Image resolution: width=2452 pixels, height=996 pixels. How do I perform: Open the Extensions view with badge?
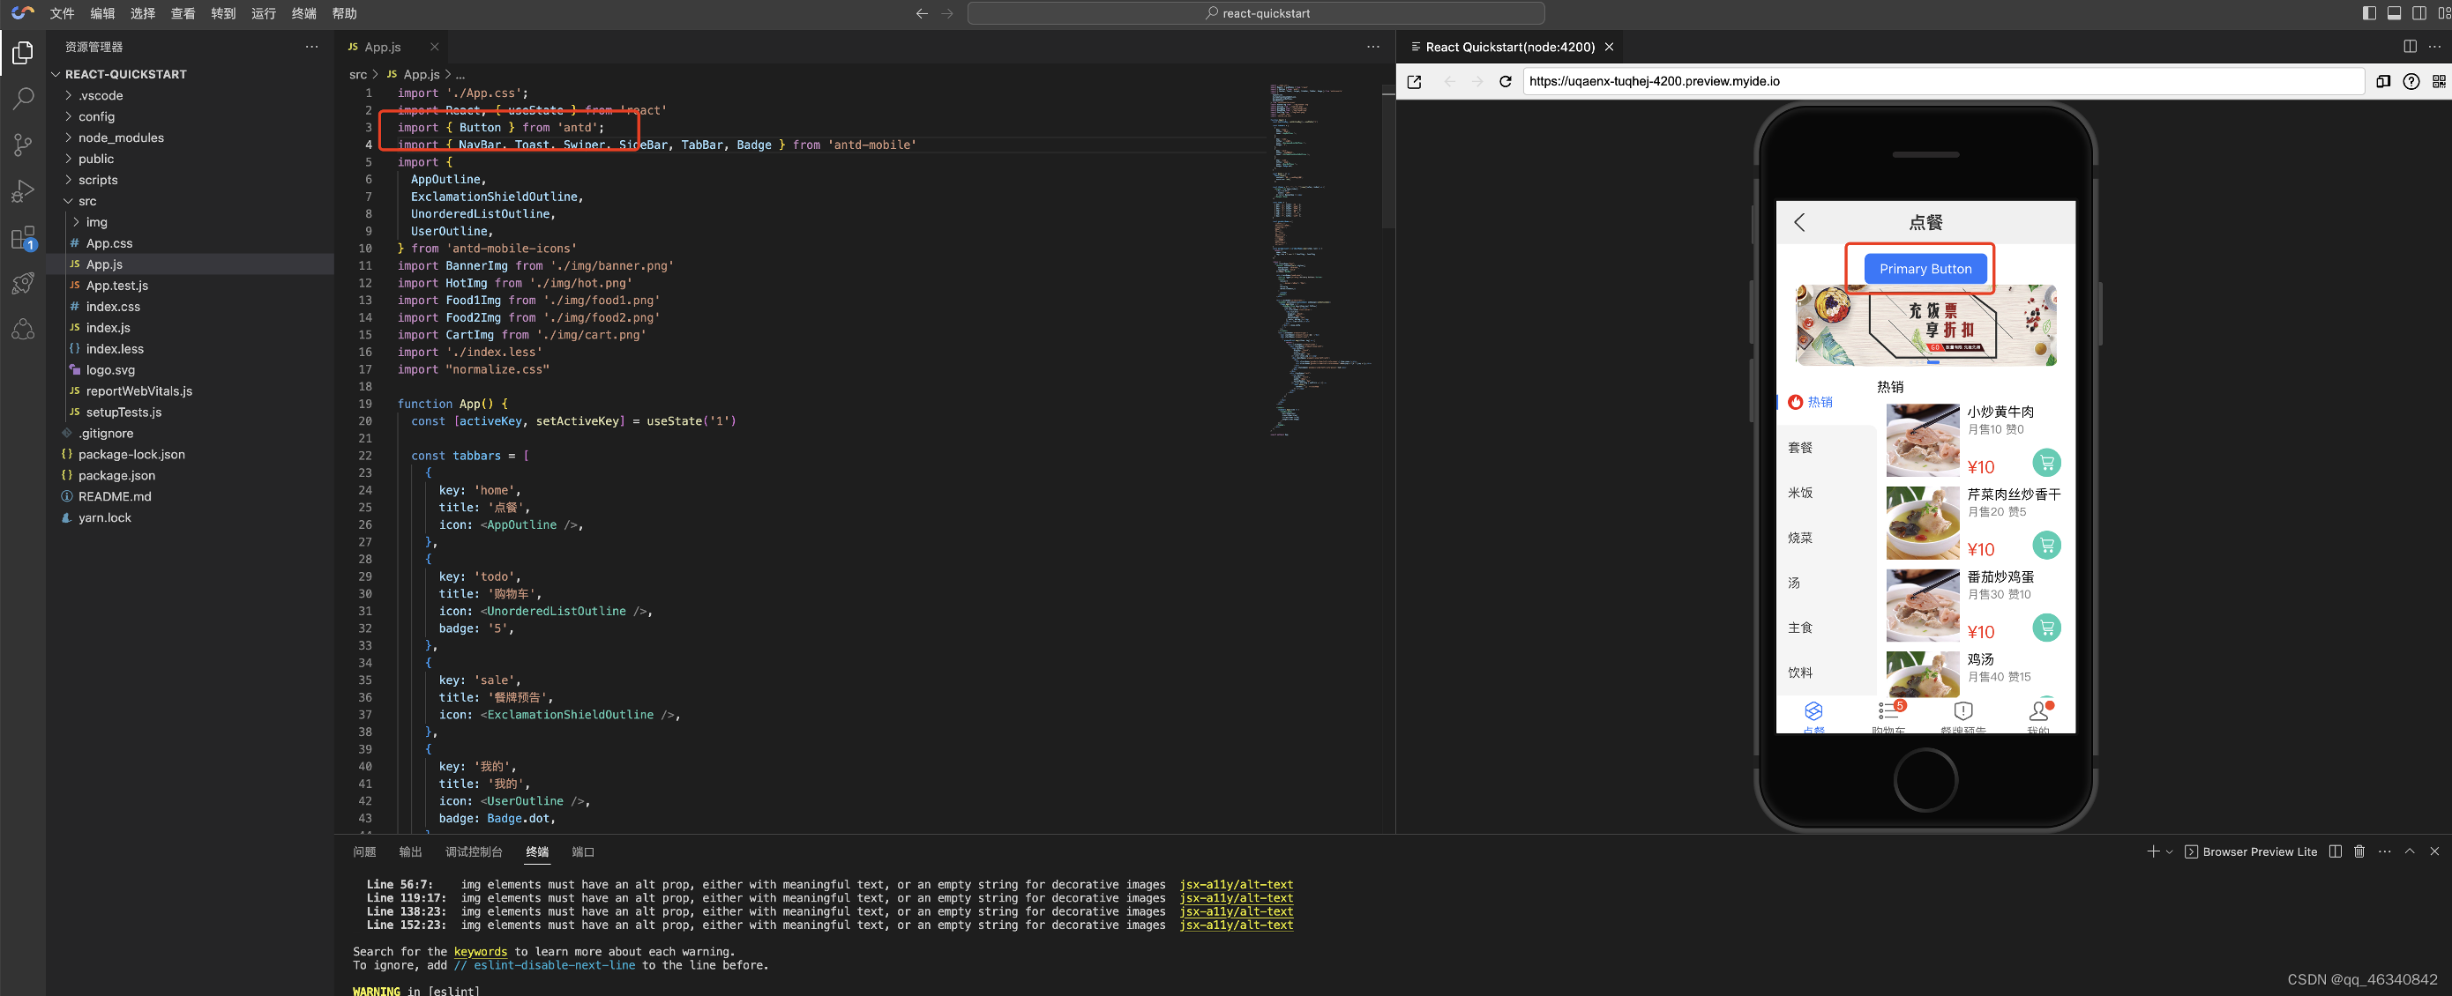pyautogui.click(x=23, y=238)
